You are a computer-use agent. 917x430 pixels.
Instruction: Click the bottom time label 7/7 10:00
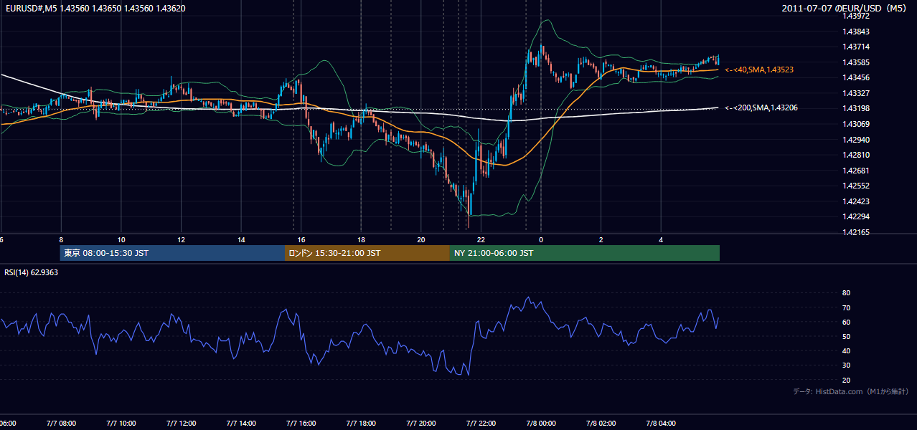pyautogui.click(x=121, y=424)
